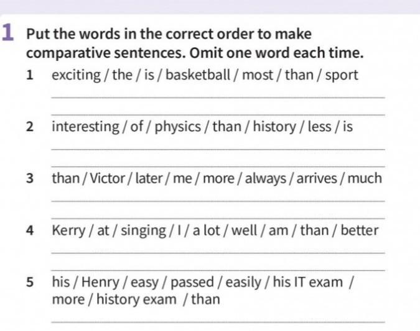Click the first answer line under question 2
The width and height of the screenshot is (420, 331).
click(218, 150)
